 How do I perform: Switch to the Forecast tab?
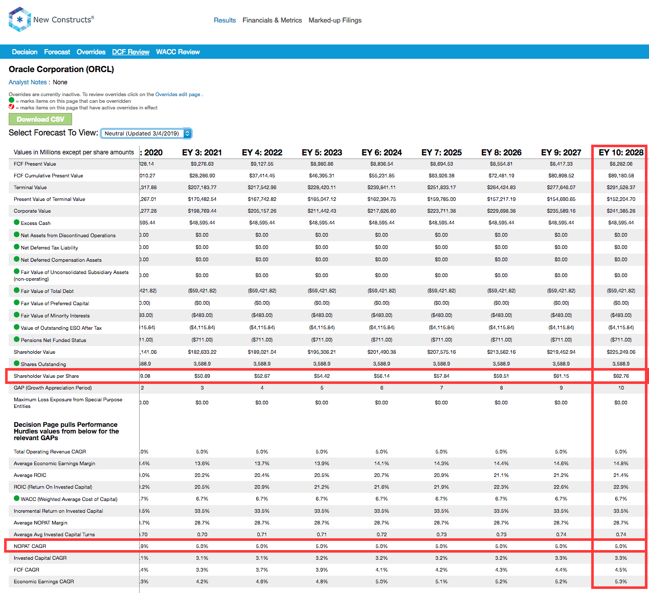[57, 52]
